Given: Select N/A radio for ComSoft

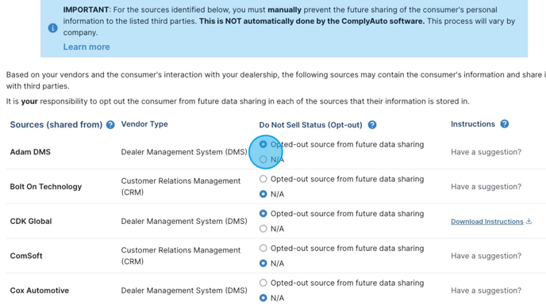Looking at the screenshot, I should coord(263,264).
